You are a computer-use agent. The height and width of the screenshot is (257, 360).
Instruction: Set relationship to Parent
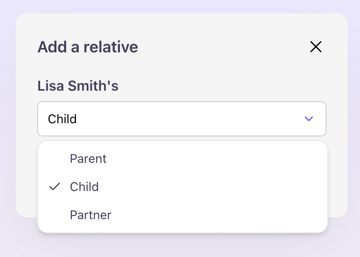point(88,158)
